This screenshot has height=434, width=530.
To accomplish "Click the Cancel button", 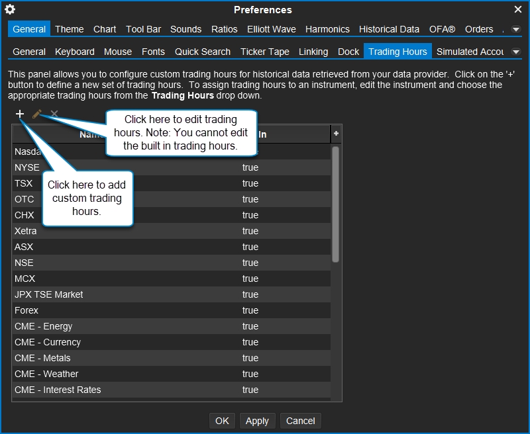I will (x=300, y=421).
